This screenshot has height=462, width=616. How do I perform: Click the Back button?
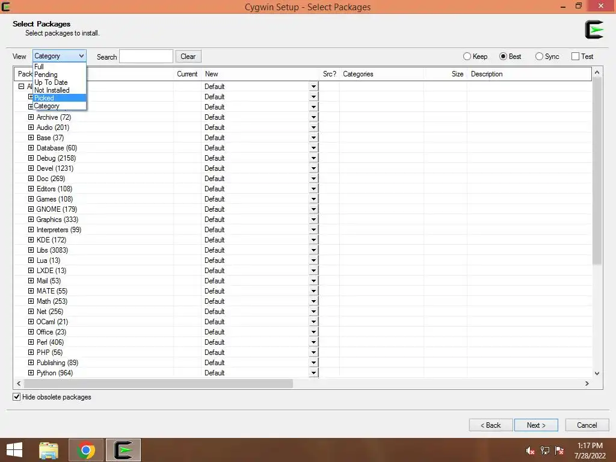tap(491, 425)
